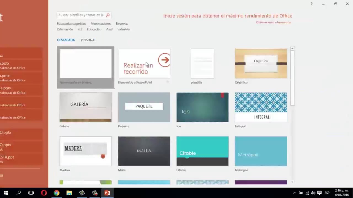Launch Google Chrome from taskbar

pos(57,193)
